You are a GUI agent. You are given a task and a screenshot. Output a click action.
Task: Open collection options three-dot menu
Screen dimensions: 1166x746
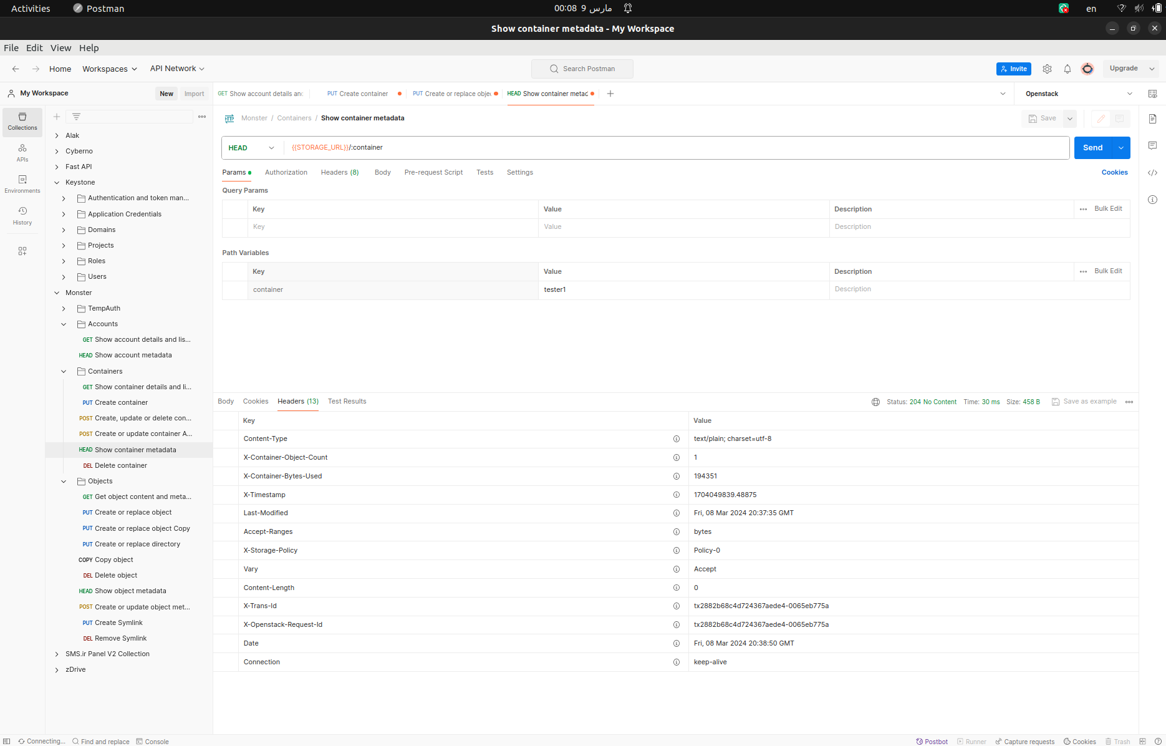pos(202,117)
